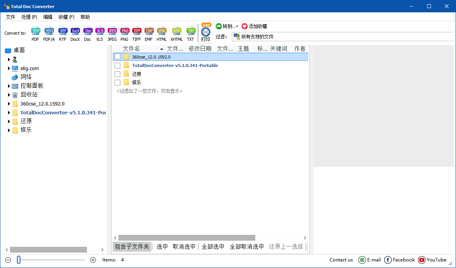Click 全部选中 to select all files
Screen dimensions: 456x268
coord(213,246)
